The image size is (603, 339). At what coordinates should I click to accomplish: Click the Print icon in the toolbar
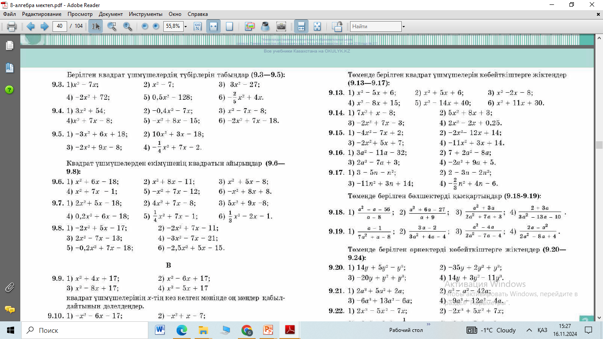coord(12,26)
